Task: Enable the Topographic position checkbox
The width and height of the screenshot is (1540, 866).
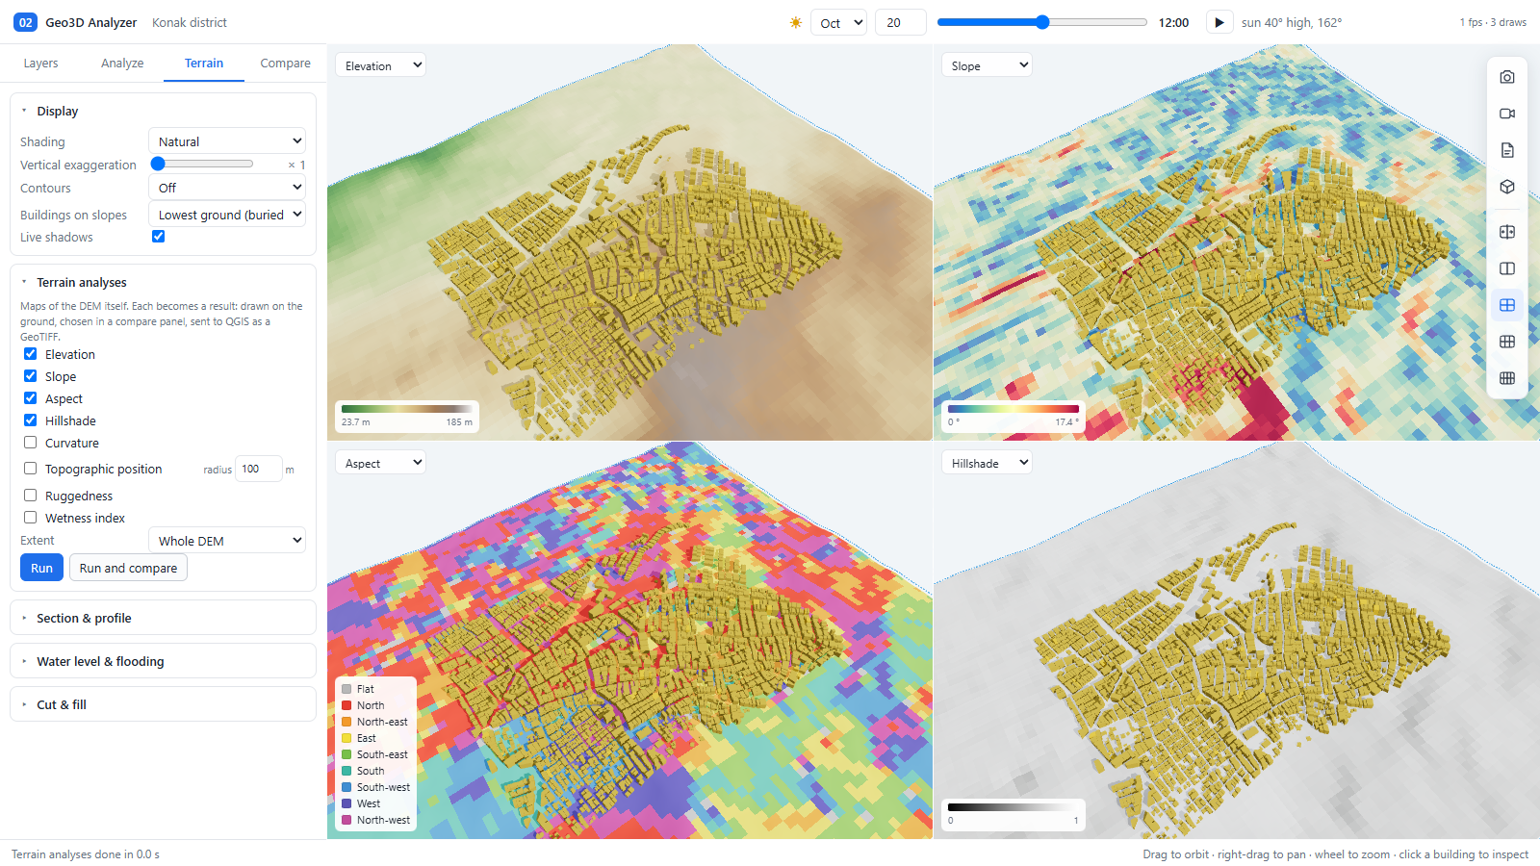Action: tap(31, 469)
